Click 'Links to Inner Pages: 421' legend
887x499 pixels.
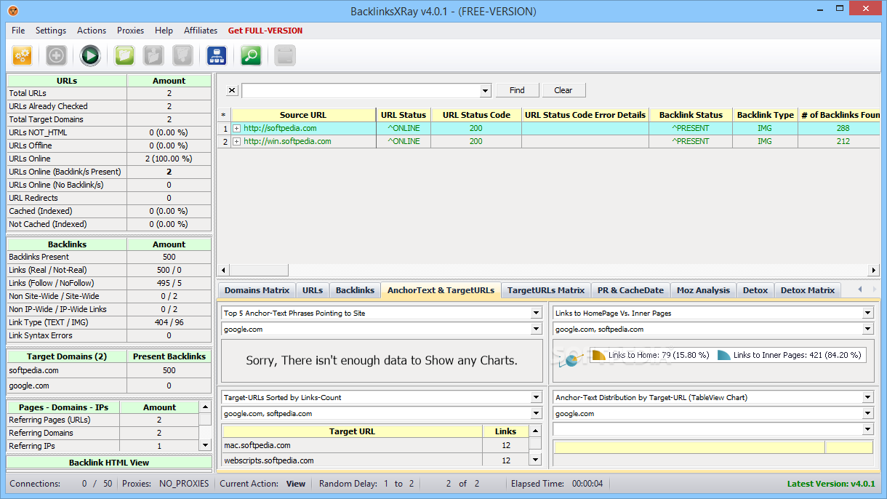(790, 355)
